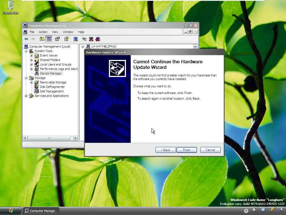Collapse the LH-VHY74BLZFKAC device node
Image resolution: width=286 pixels, height=215 pixels.
click(x=83, y=46)
